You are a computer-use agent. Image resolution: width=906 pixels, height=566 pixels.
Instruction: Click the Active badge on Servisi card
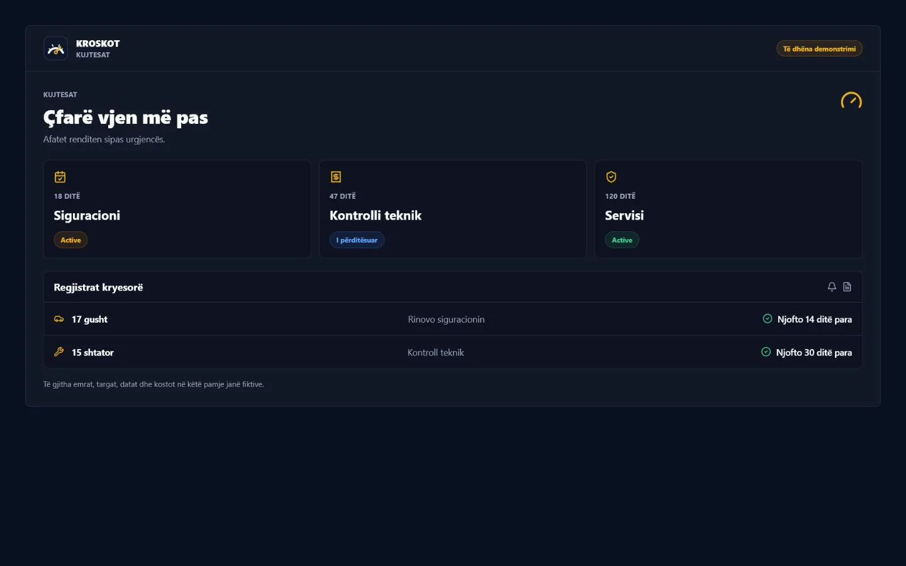pyautogui.click(x=622, y=240)
